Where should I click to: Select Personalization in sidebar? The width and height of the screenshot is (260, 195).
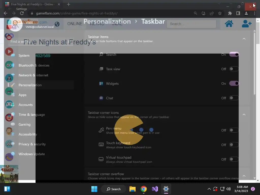41,85
